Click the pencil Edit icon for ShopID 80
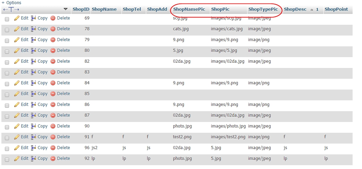The height and width of the screenshot is (169, 362). click(x=17, y=51)
